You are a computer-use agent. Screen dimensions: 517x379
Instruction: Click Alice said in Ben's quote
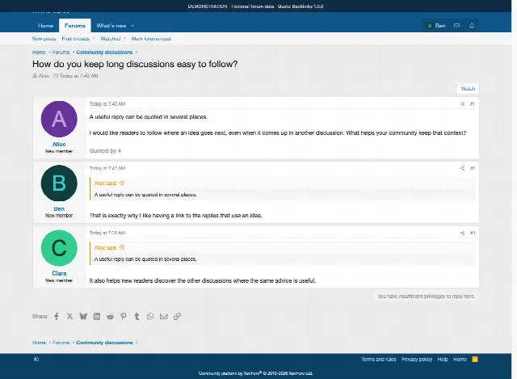pyautogui.click(x=106, y=183)
